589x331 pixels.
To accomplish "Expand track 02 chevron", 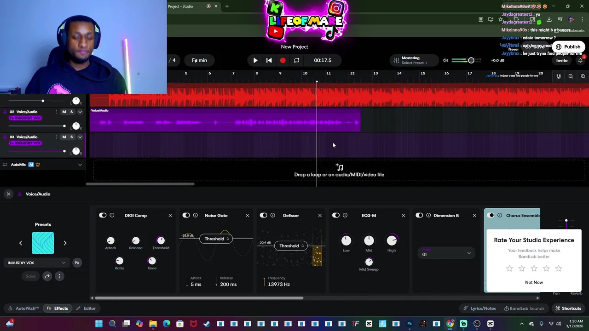I will (80, 112).
